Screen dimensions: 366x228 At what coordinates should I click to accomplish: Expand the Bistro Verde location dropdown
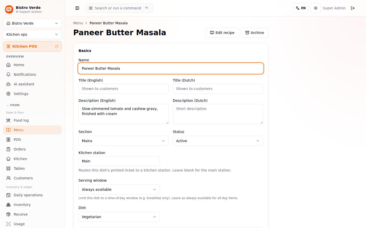point(32,23)
